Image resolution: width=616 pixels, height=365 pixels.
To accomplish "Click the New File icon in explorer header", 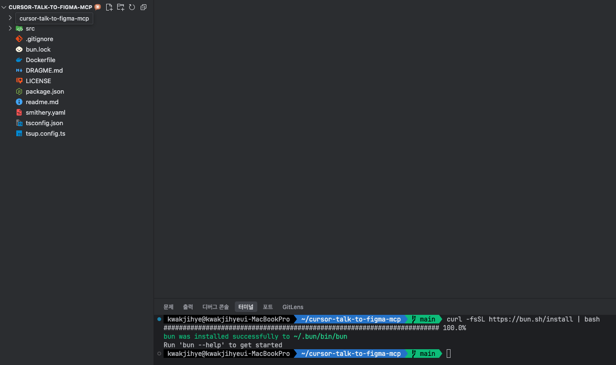I will click(109, 7).
